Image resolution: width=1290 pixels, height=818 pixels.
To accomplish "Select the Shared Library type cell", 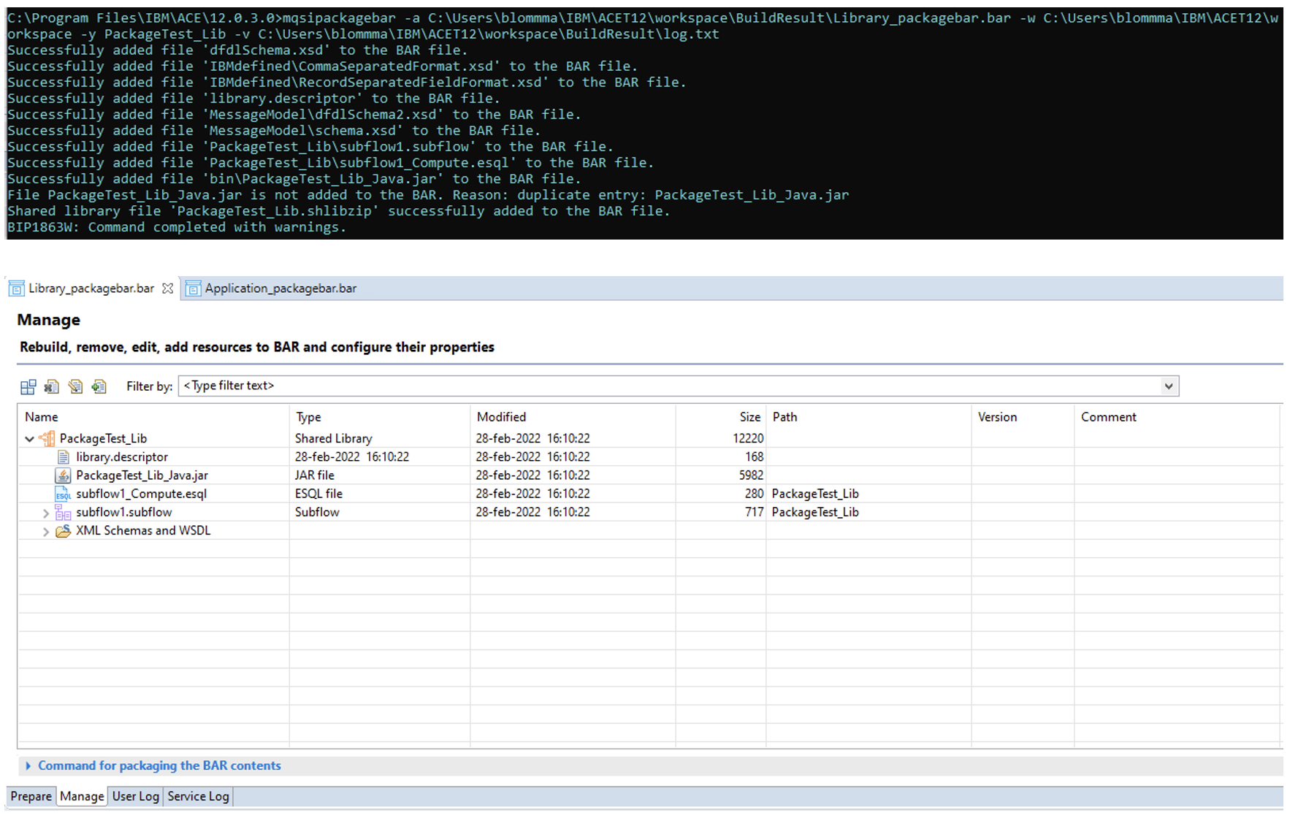I will 334,438.
